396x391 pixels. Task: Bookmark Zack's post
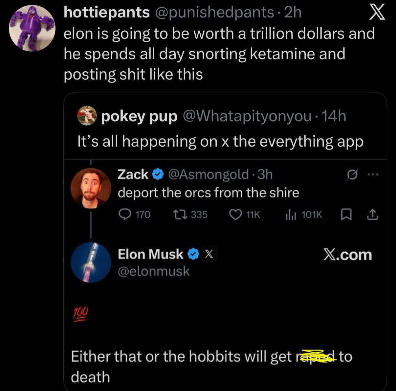[345, 215]
